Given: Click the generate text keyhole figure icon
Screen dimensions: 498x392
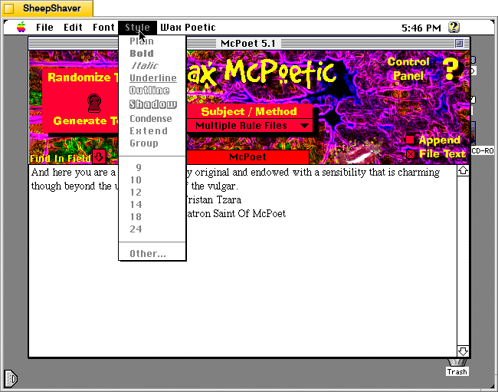Looking at the screenshot, I should coord(94,103).
